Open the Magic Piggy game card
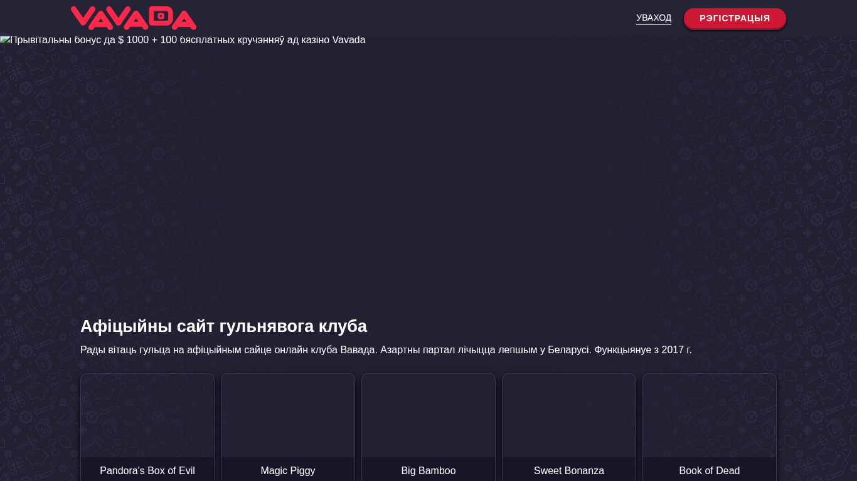The height and width of the screenshot is (481, 857). click(x=288, y=428)
